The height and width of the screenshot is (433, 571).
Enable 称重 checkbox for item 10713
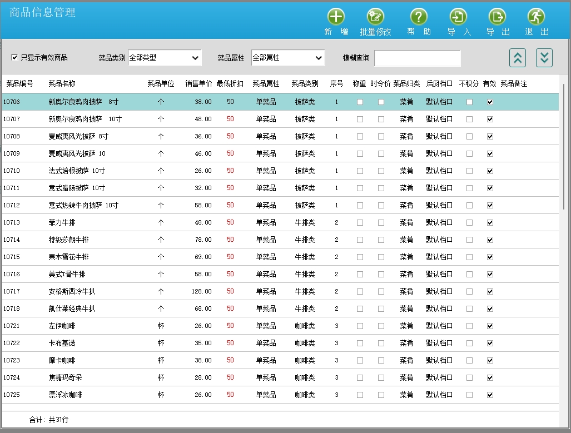(360, 222)
